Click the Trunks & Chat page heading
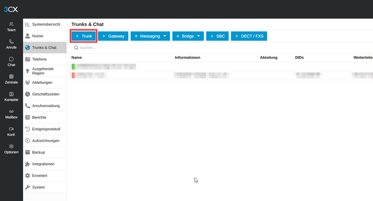The height and width of the screenshot is (201, 373). [x=87, y=24]
